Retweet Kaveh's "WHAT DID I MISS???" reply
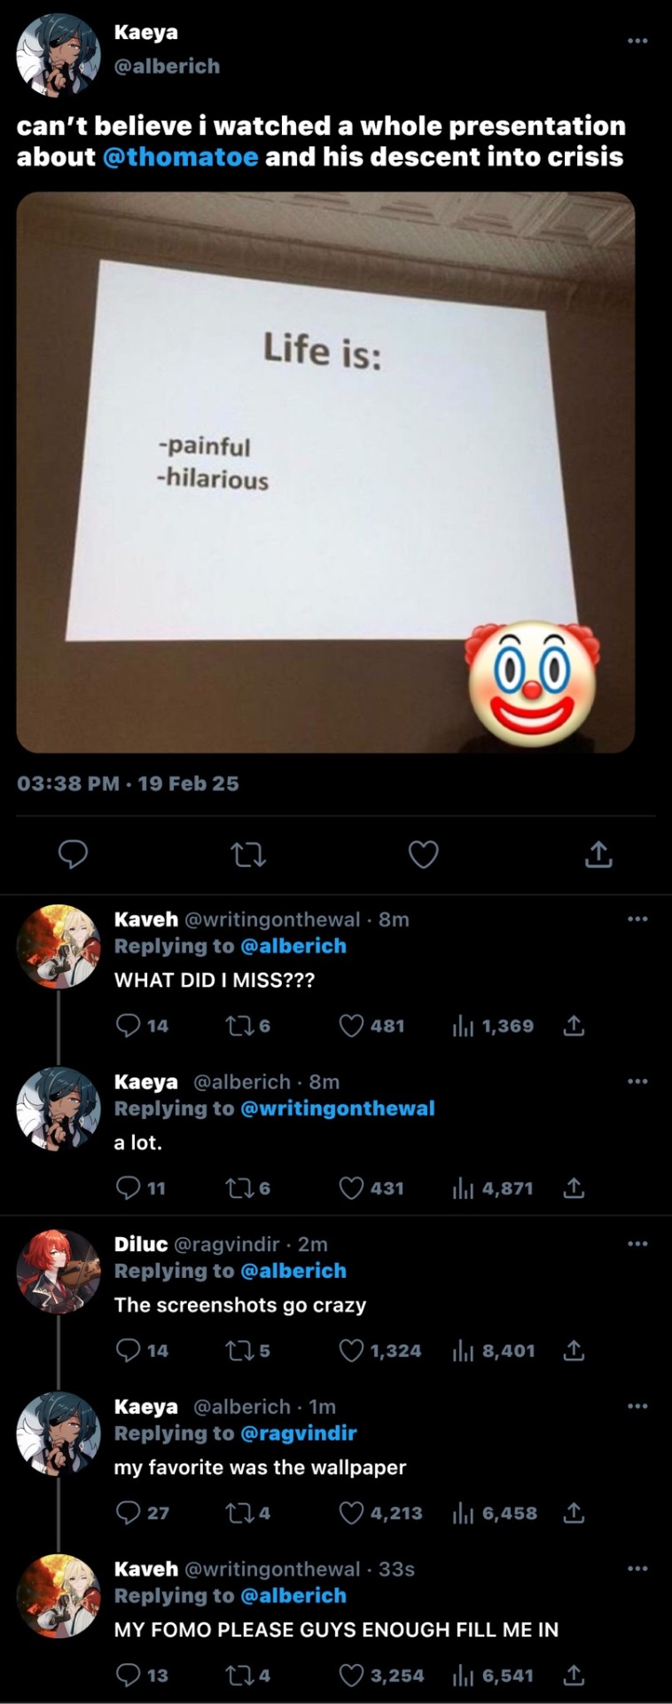Screen dimensions: 672x1704 tap(238, 1026)
